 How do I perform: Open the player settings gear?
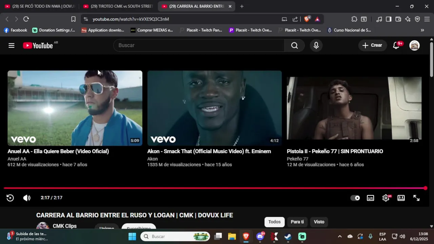pos(386,198)
